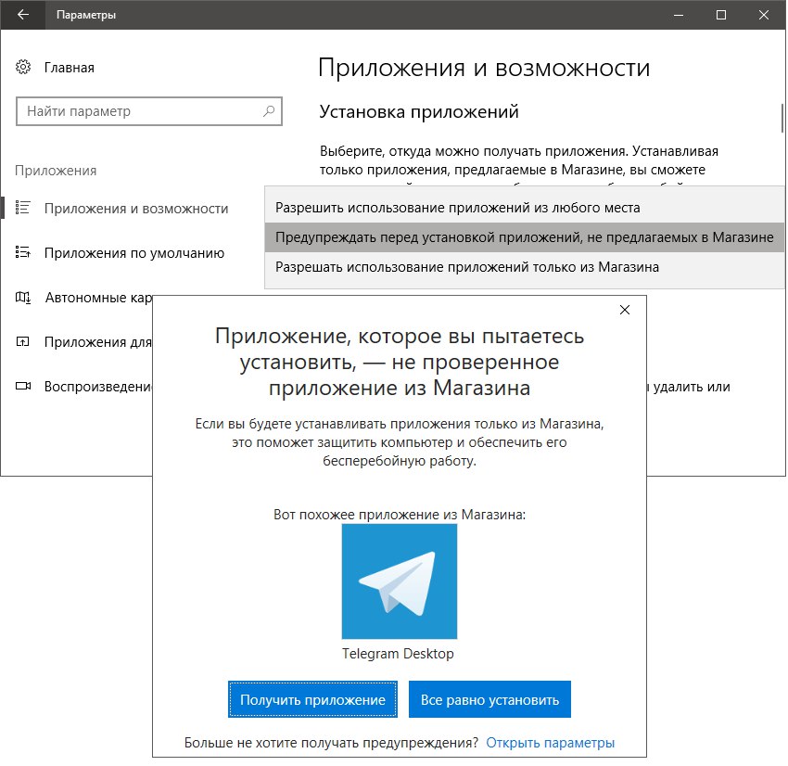Open Приложения и возможности section
This screenshot has width=788, height=766.
135,208
